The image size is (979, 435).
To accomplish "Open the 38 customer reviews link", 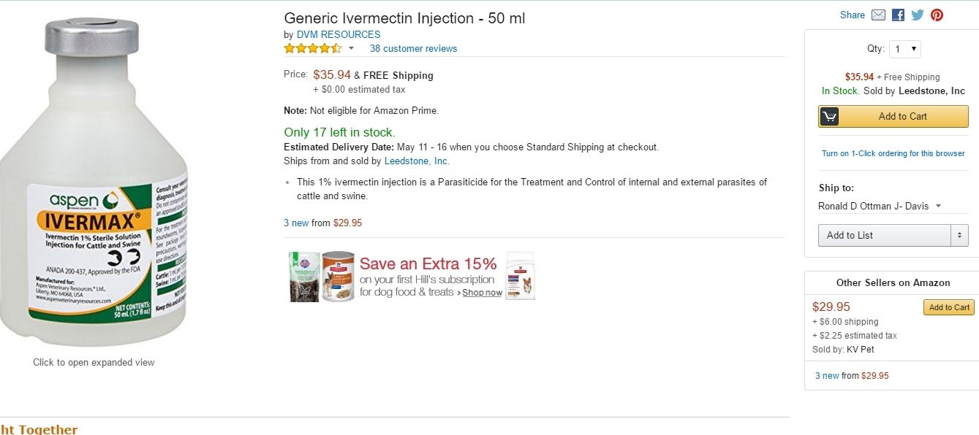I will pos(413,49).
